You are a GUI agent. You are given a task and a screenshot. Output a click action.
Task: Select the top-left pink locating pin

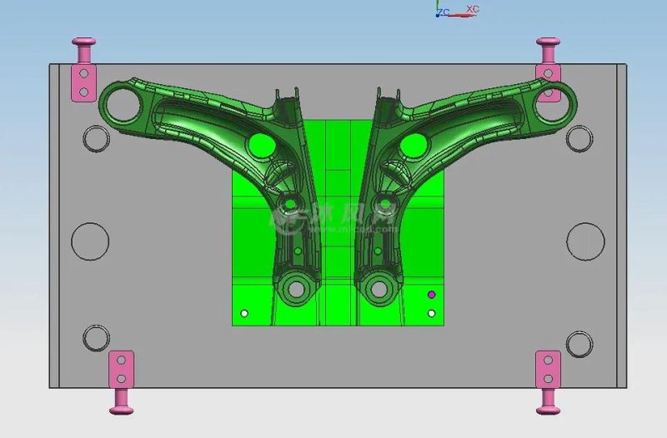[83, 71]
